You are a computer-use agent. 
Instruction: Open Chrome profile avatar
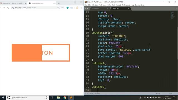point(77,8)
